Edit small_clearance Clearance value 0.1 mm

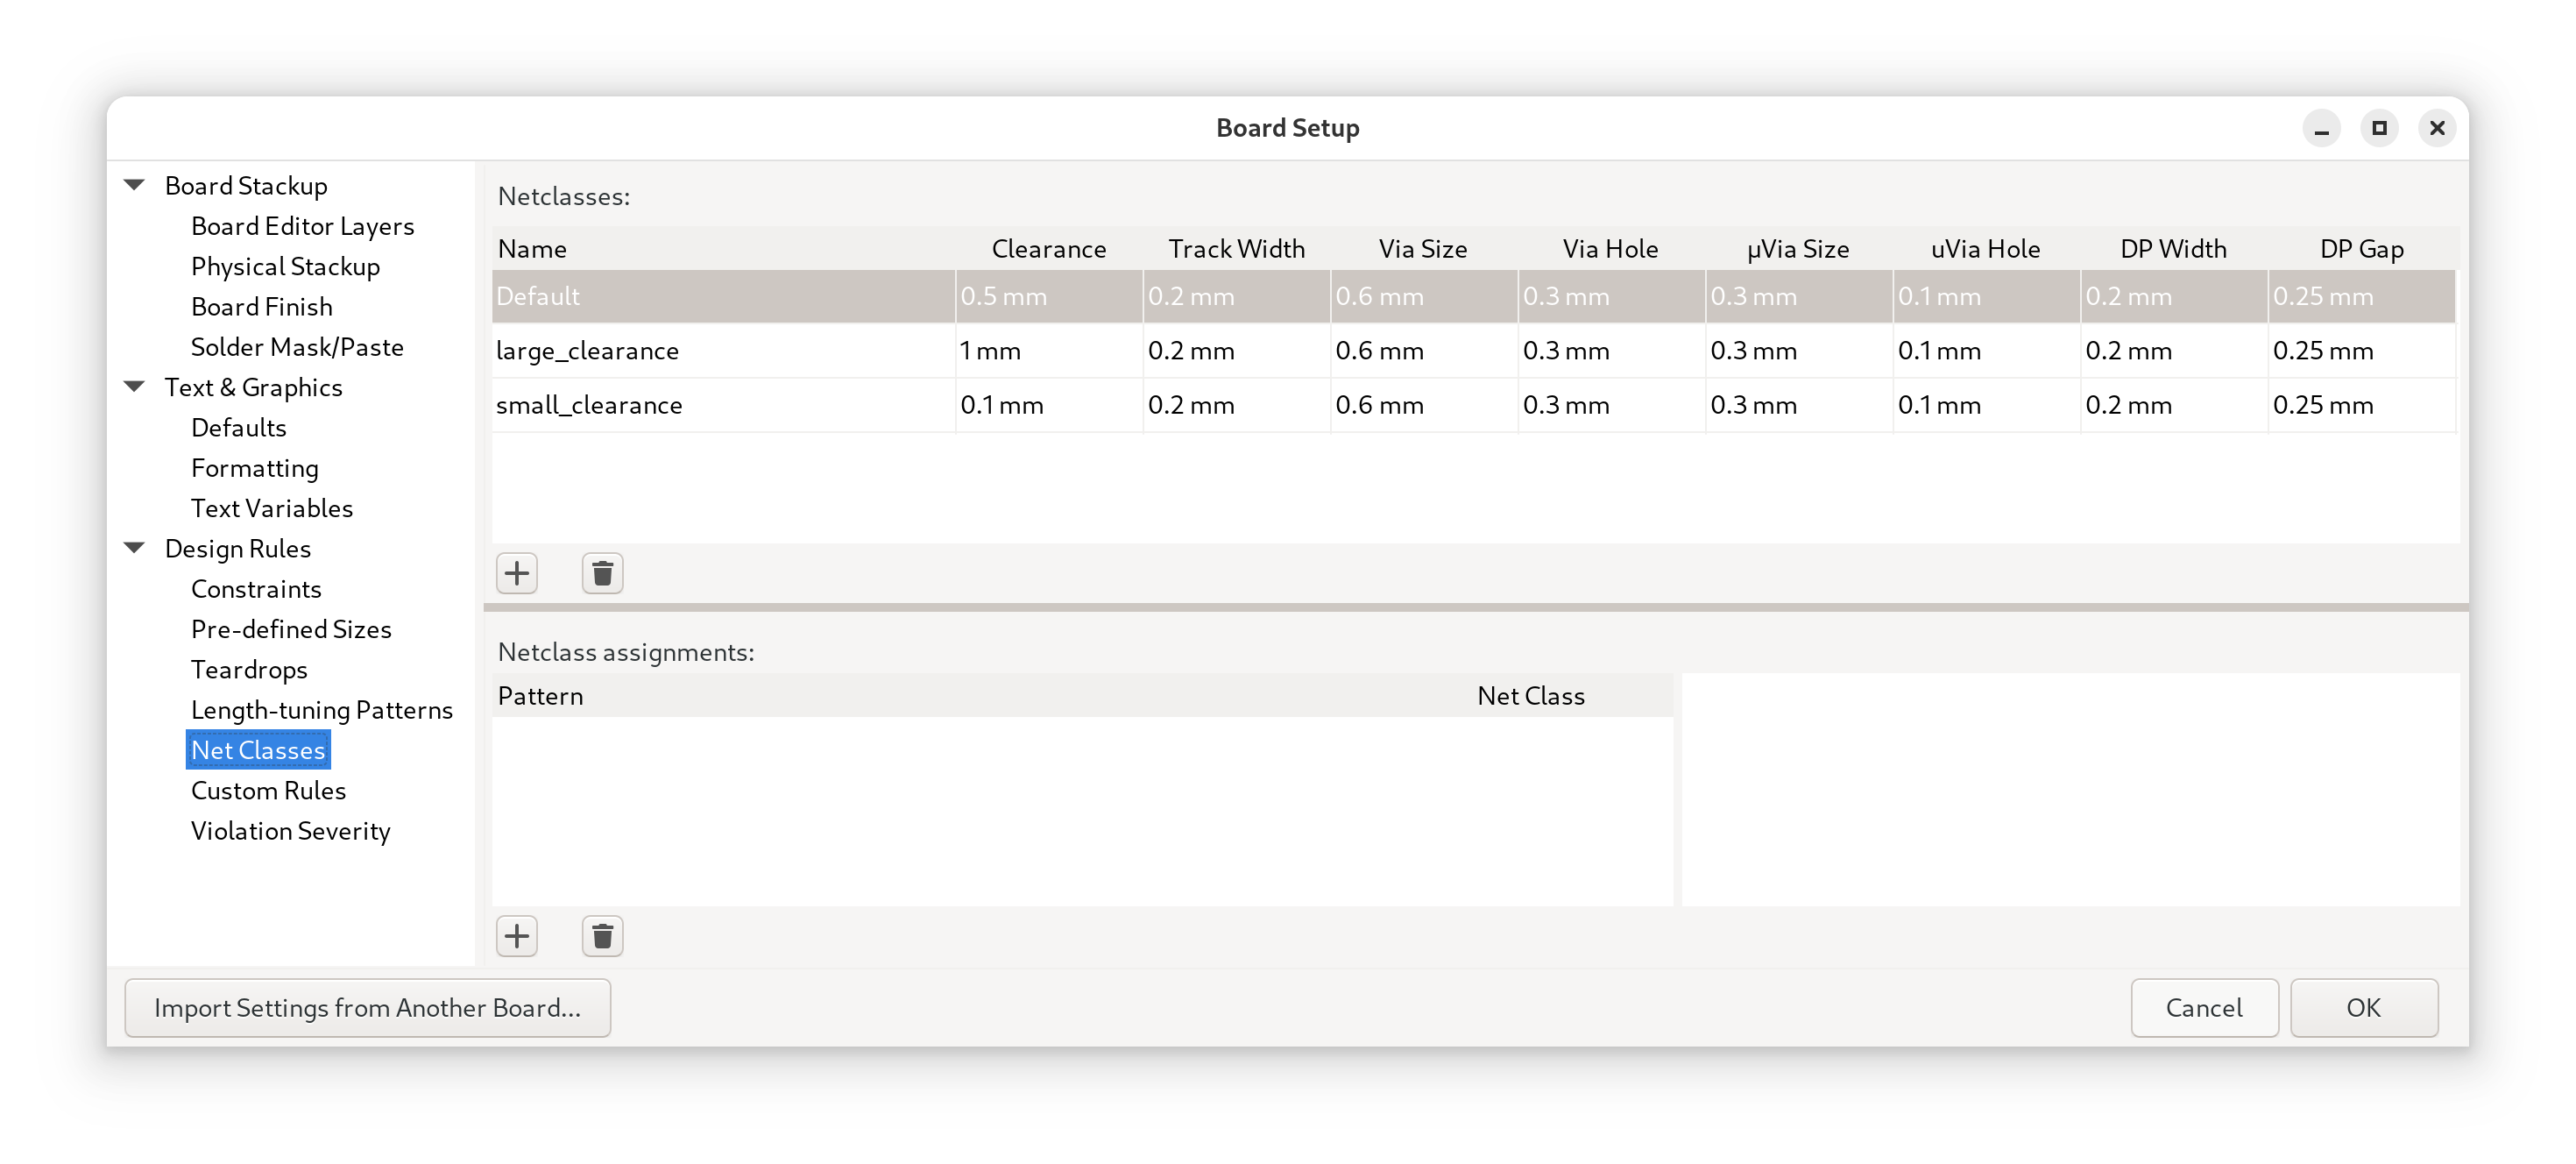pyautogui.click(x=1049, y=404)
